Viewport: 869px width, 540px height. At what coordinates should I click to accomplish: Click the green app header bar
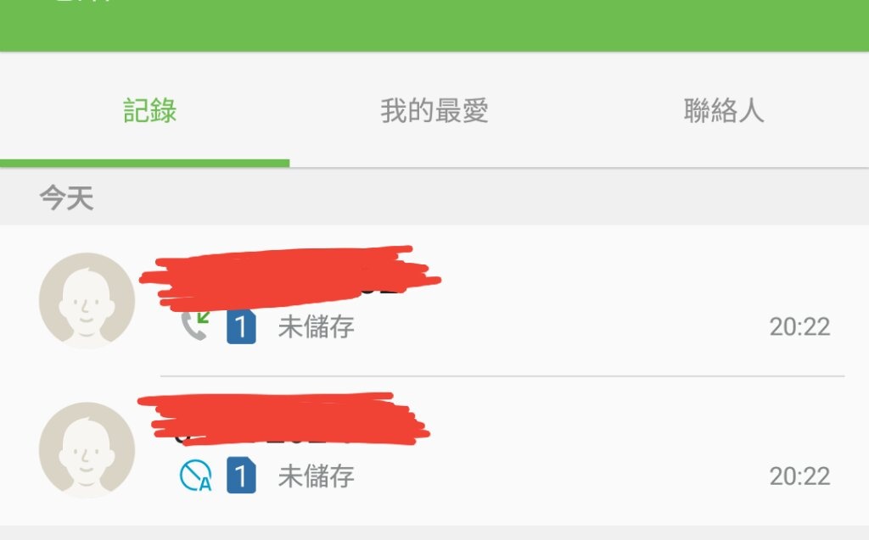pyautogui.click(x=434, y=25)
